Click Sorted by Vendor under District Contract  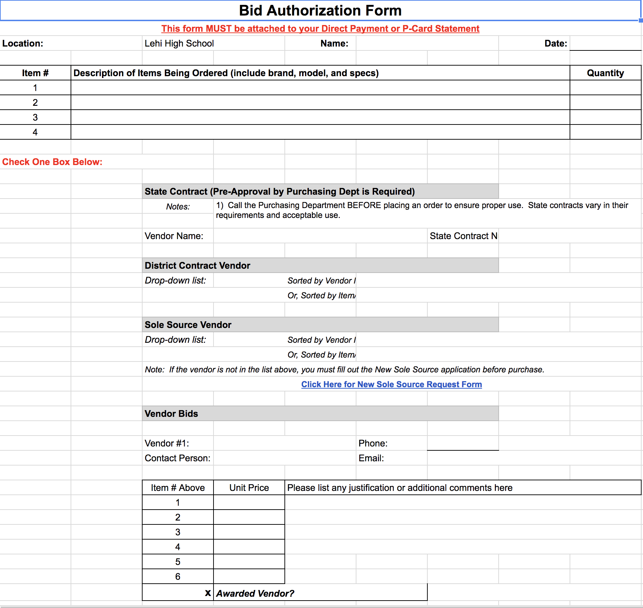[x=321, y=281]
